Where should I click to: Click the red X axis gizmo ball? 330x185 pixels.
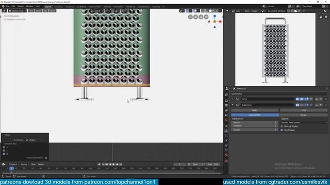[220, 22]
